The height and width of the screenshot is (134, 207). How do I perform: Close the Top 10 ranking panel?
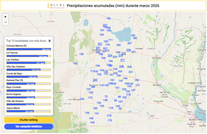click(50, 41)
